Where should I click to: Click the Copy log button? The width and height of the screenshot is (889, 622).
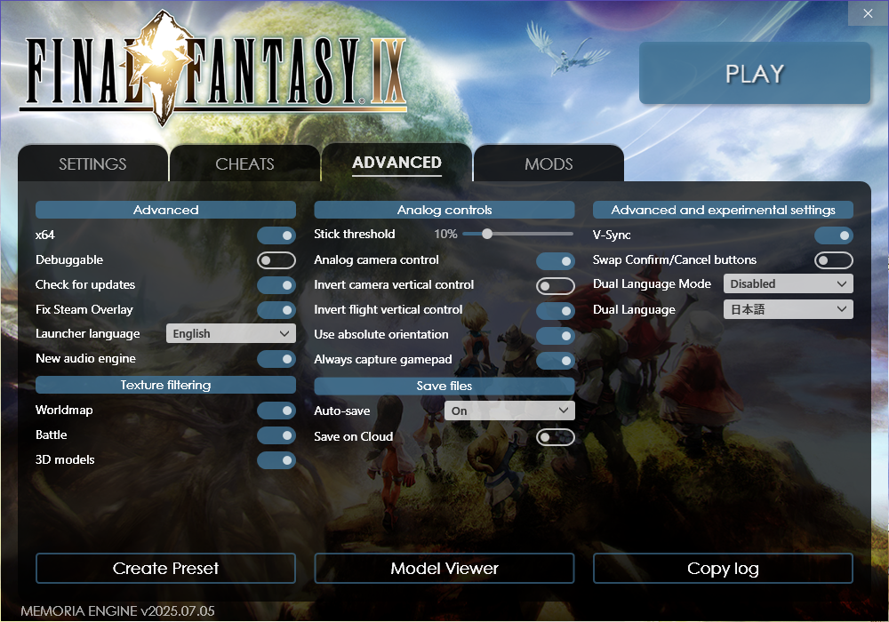(x=723, y=568)
